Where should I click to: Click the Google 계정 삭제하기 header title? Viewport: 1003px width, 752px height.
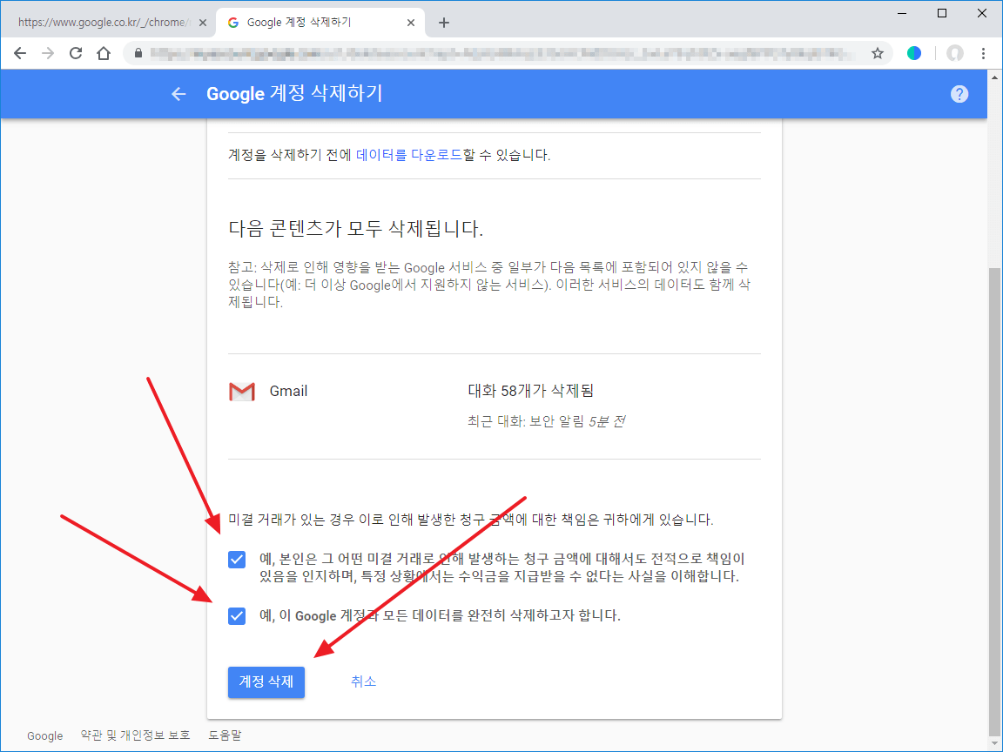[294, 94]
